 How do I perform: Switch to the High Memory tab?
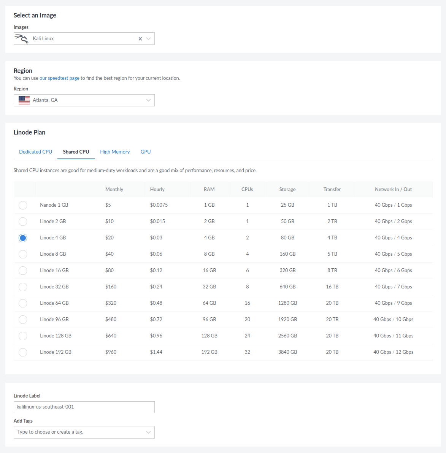click(115, 152)
